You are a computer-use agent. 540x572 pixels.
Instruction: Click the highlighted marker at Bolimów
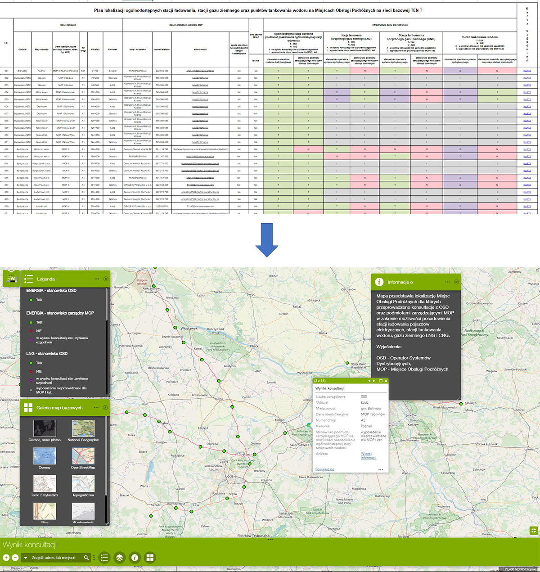pyautogui.click(x=309, y=425)
